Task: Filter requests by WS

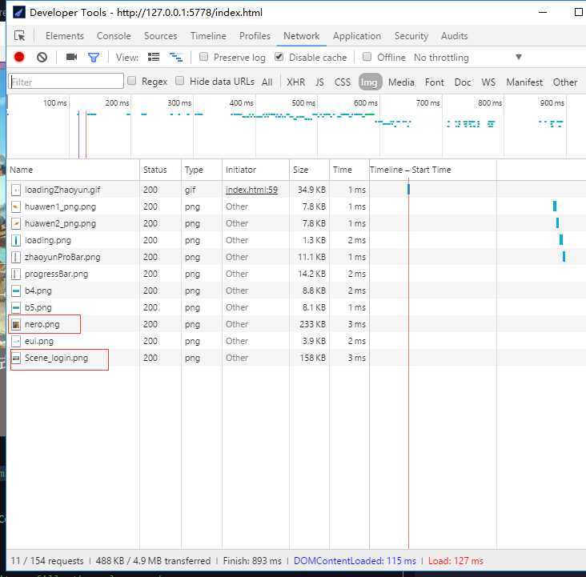Action: pos(488,82)
